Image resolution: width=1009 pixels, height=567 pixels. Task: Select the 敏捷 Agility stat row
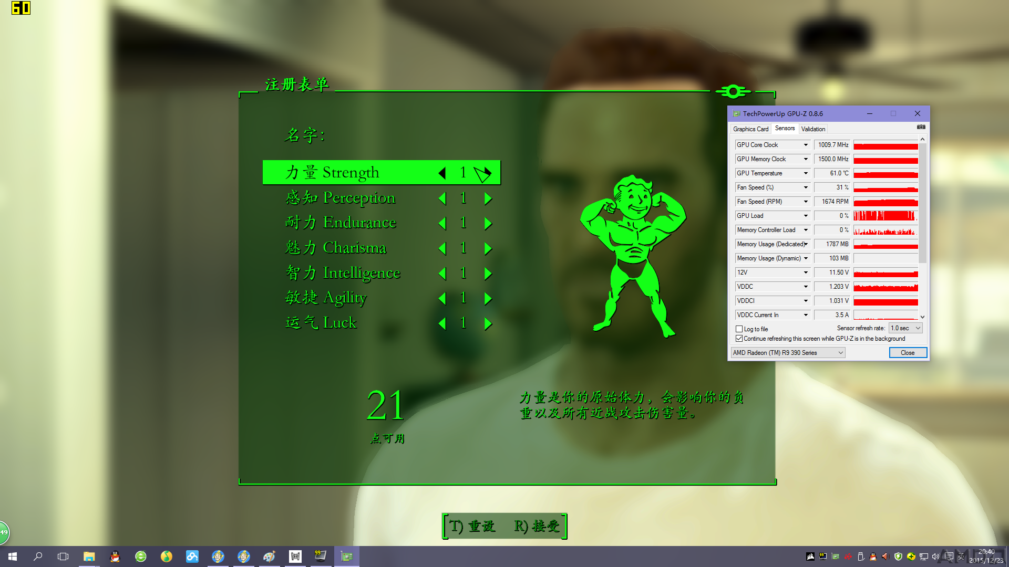[382, 298]
